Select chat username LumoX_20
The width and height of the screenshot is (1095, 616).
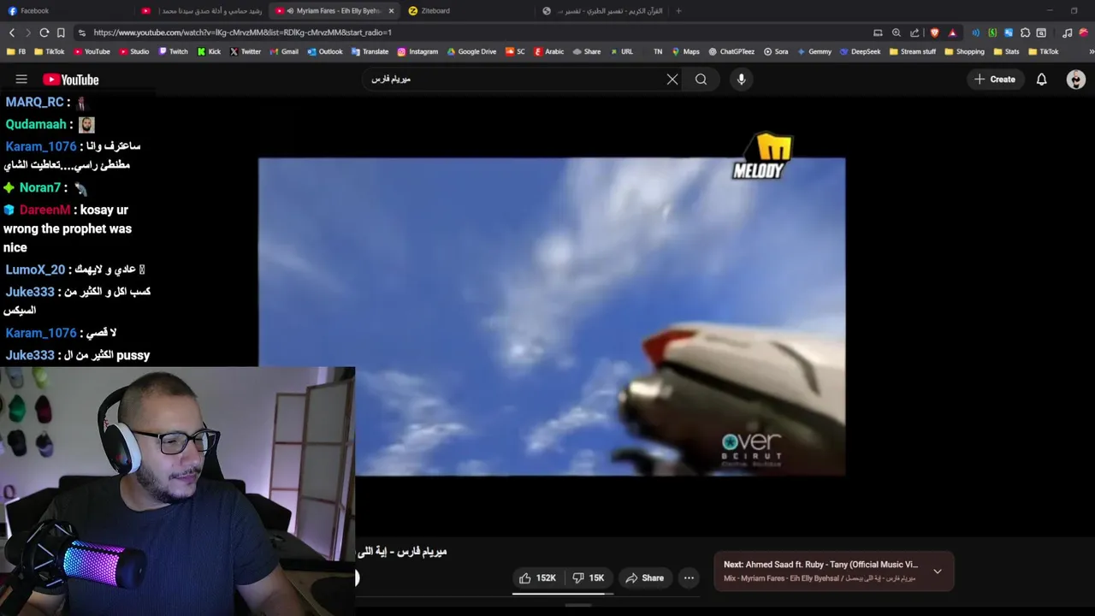pos(35,269)
